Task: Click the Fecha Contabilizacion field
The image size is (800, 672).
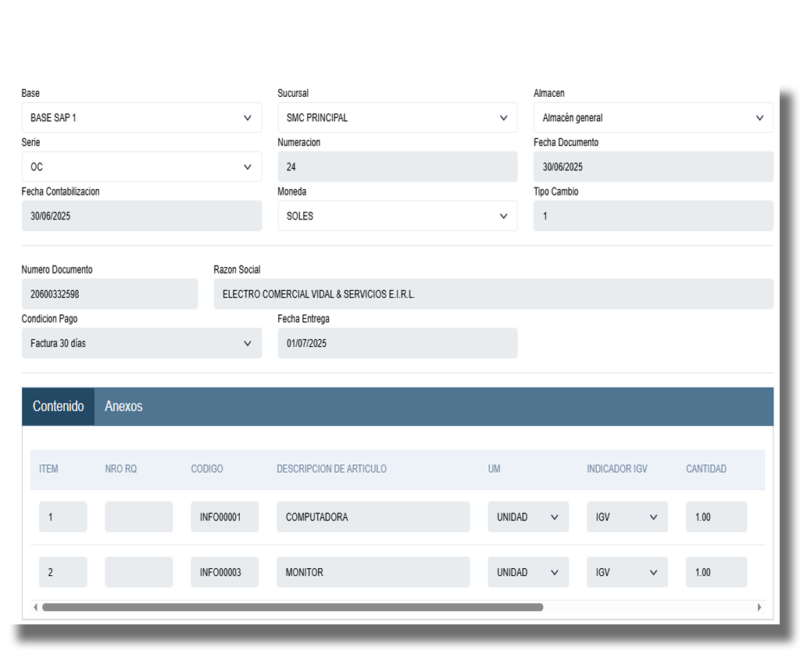Action: [141, 216]
